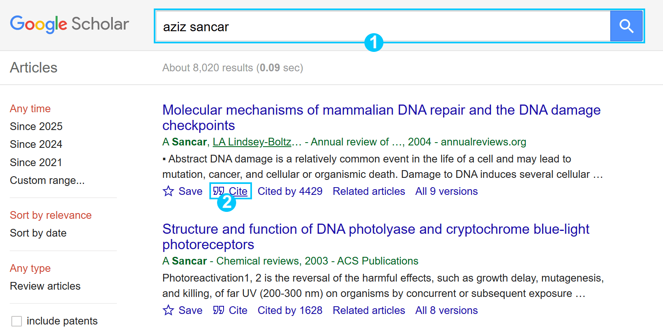
Task: View Related articles for second result
Action: tap(369, 310)
